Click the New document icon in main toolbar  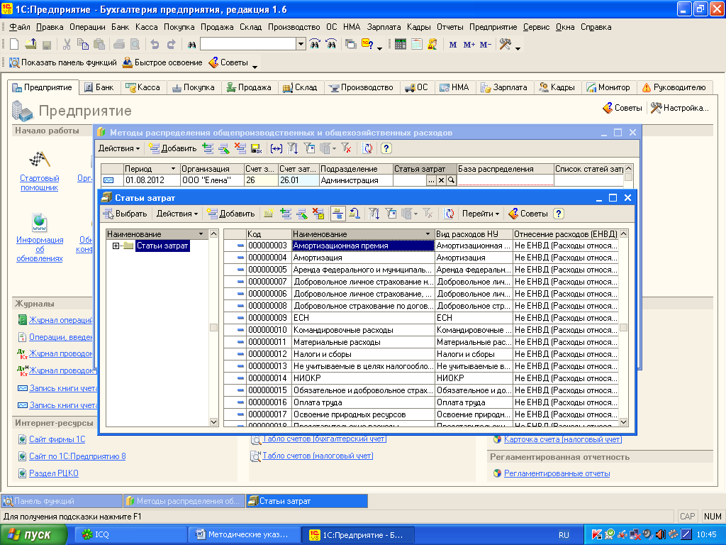14,45
